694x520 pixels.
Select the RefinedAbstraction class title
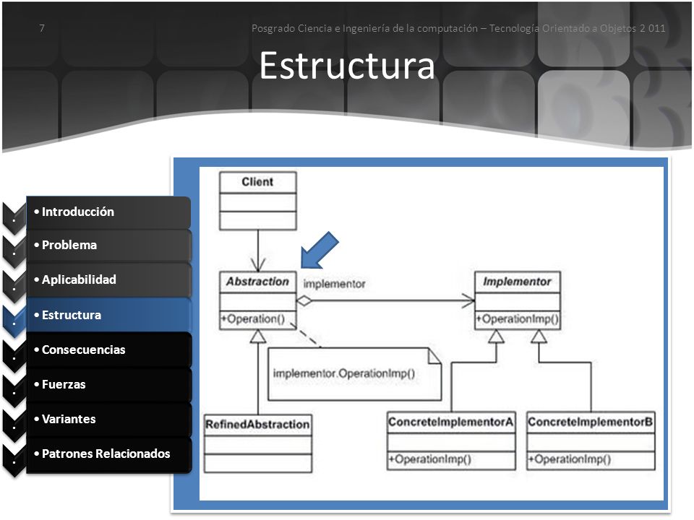(x=257, y=425)
